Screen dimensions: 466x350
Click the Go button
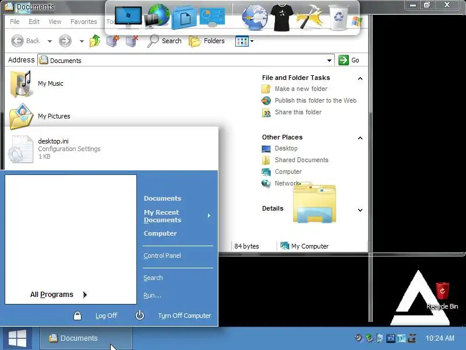click(x=349, y=60)
